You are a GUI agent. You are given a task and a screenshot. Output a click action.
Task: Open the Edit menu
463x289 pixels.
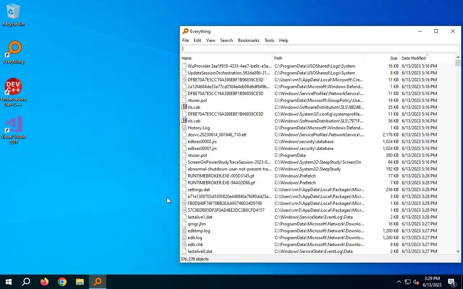click(197, 40)
